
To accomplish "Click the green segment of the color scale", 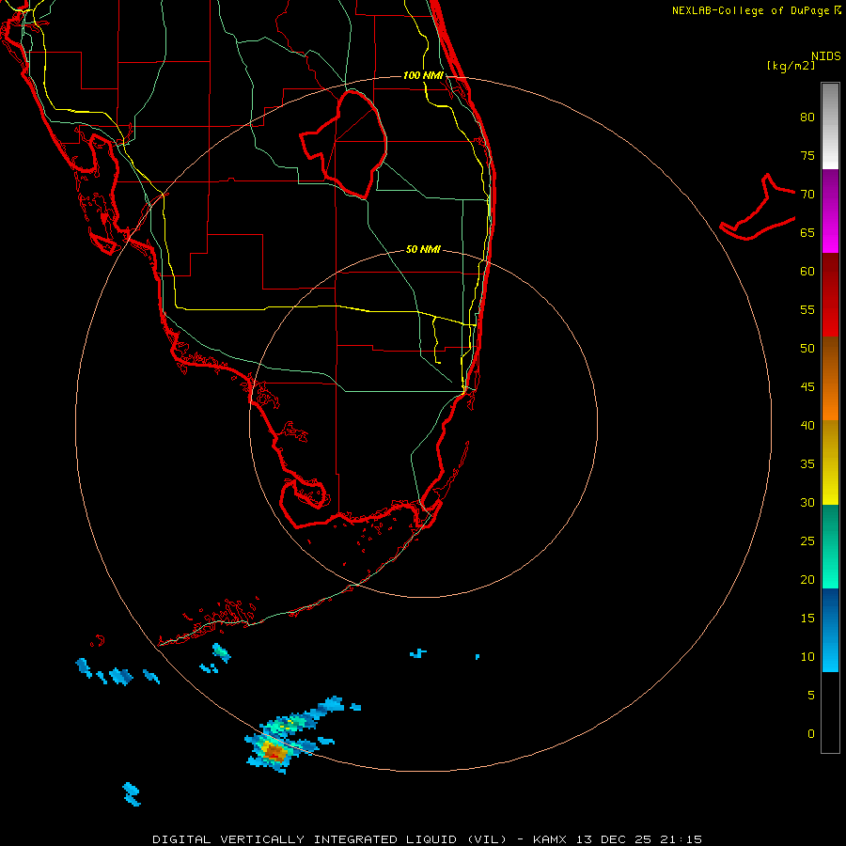I will tap(830, 546).
